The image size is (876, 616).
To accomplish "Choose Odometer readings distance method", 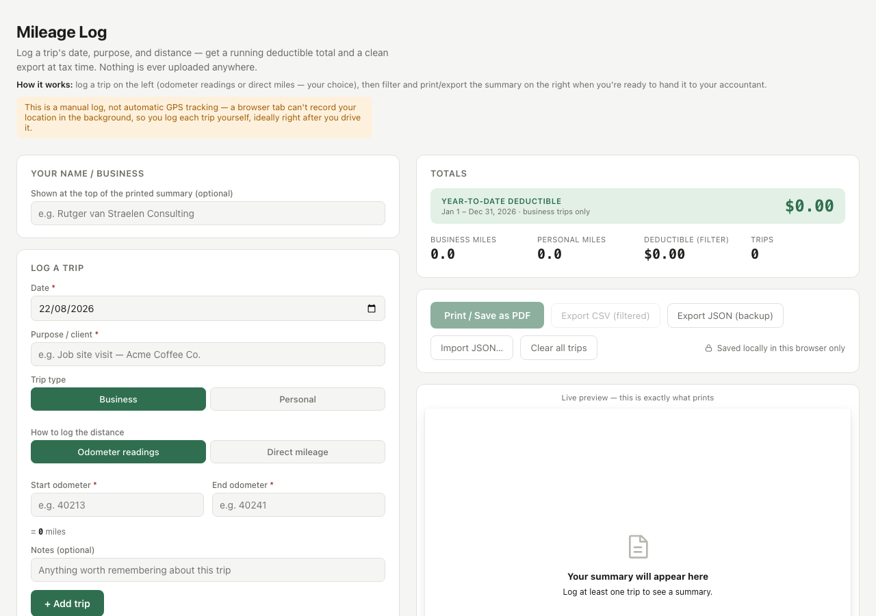I will click(x=118, y=452).
